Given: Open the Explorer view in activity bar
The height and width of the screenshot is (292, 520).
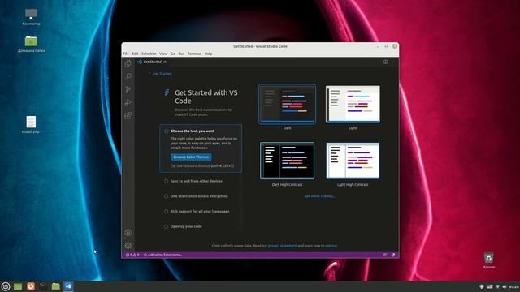Looking at the screenshot, I should (128, 63).
